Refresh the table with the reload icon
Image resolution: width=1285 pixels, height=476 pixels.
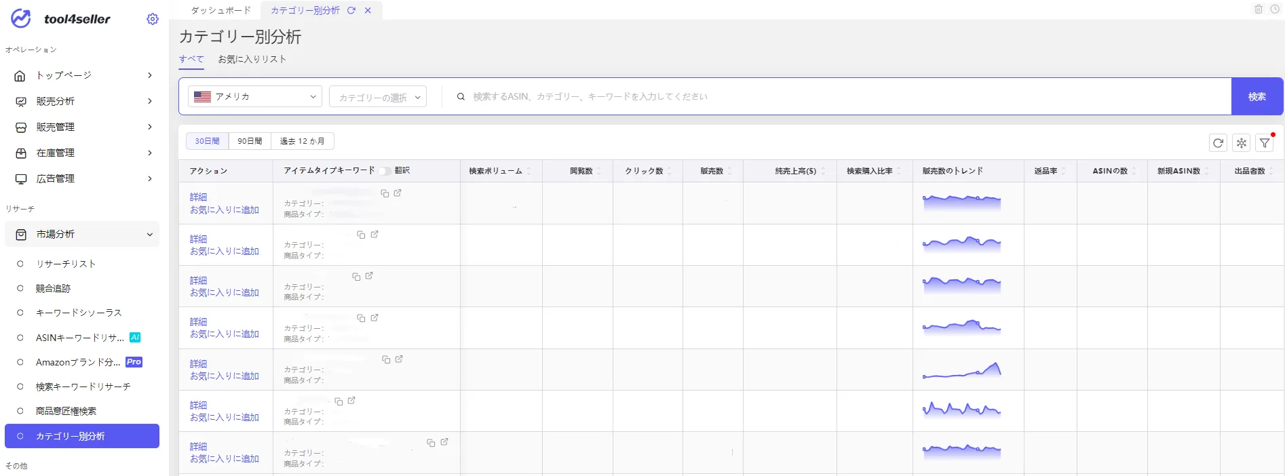1218,142
